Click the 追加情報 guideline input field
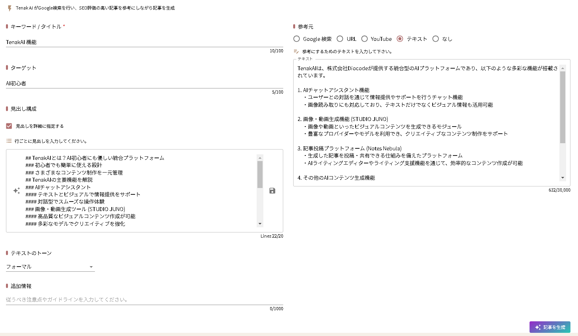Viewport: 578px width, 336px height. tap(145, 300)
